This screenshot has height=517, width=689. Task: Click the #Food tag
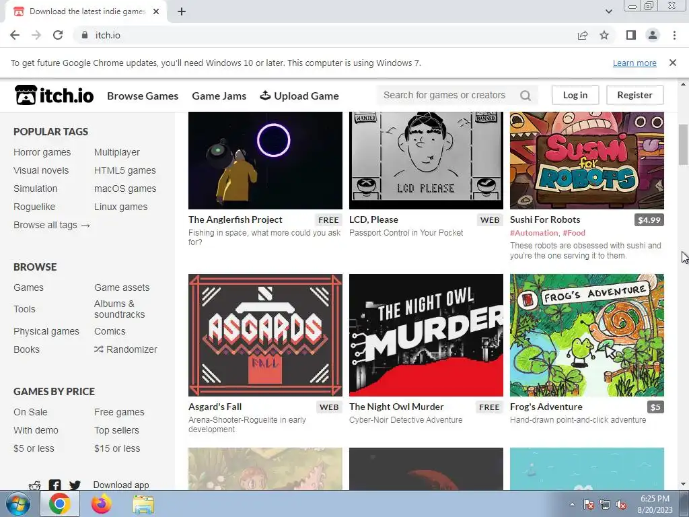[574, 233]
